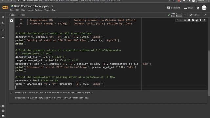Open the Tools menu
The width and height of the screenshot is (210, 118).
[x=47, y=10]
